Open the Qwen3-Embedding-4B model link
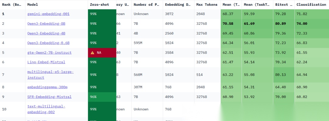 coord(46,33)
